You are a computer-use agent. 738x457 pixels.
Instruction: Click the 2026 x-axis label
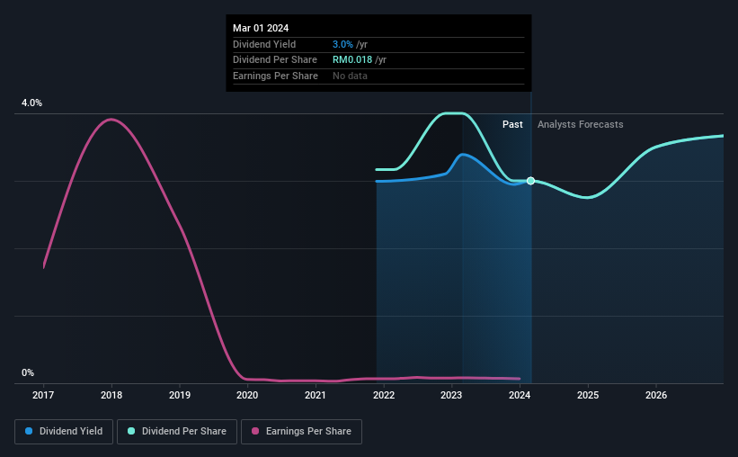[656, 395]
